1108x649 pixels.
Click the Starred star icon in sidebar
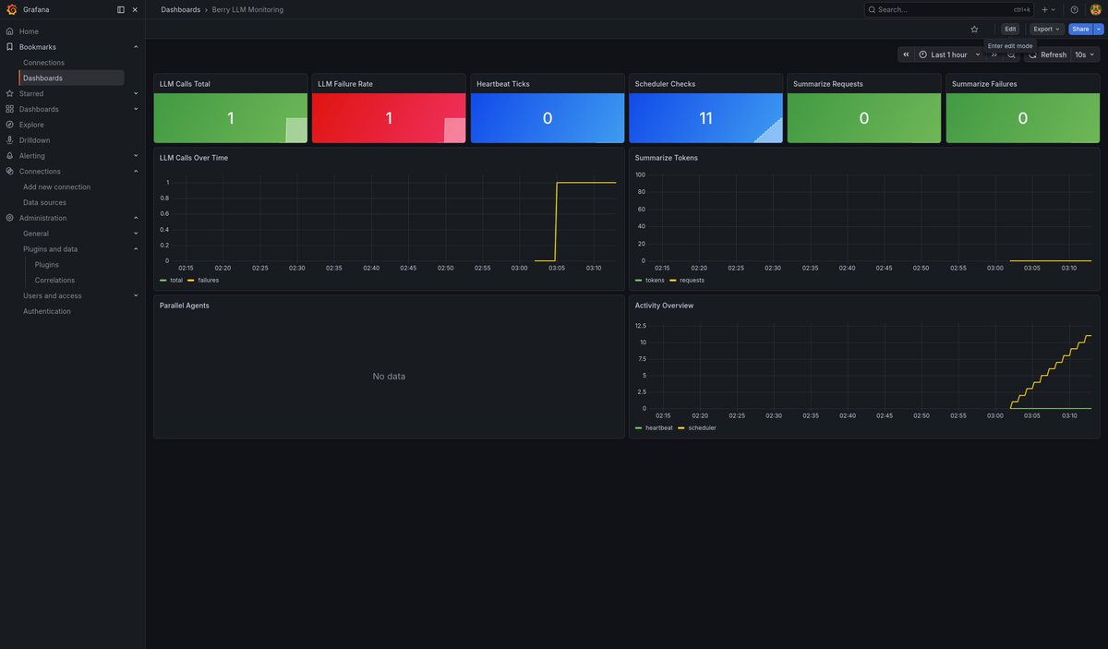click(x=10, y=93)
